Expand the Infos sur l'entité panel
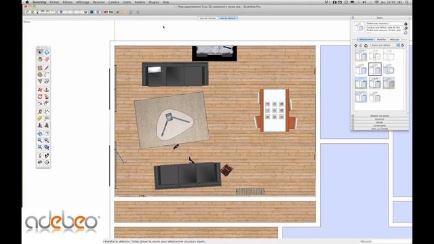Image resolution: width=434 pixels, height=244 pixels. tap(380, 129)
